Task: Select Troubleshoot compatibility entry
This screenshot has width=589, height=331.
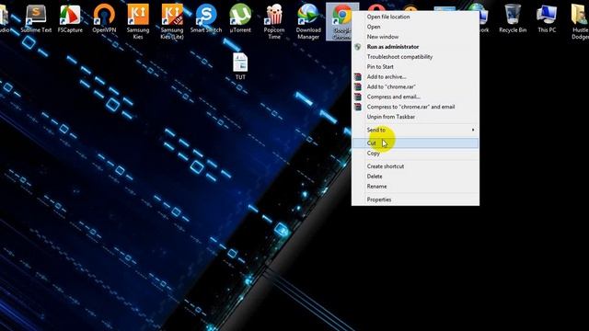Action: [x=415, y=57]
